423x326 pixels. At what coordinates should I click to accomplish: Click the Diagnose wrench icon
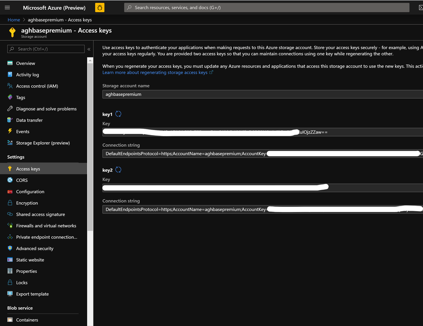(x=10, y=109)
